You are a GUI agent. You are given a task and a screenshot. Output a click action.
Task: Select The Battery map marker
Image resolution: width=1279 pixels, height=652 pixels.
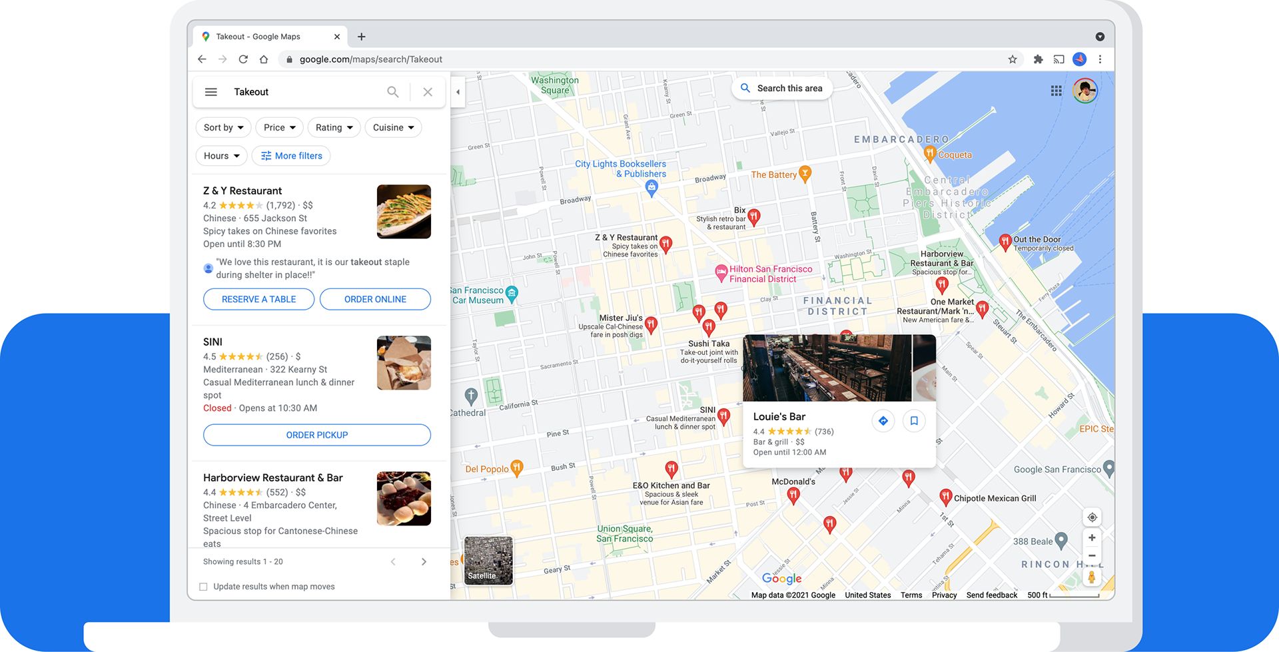805,174
